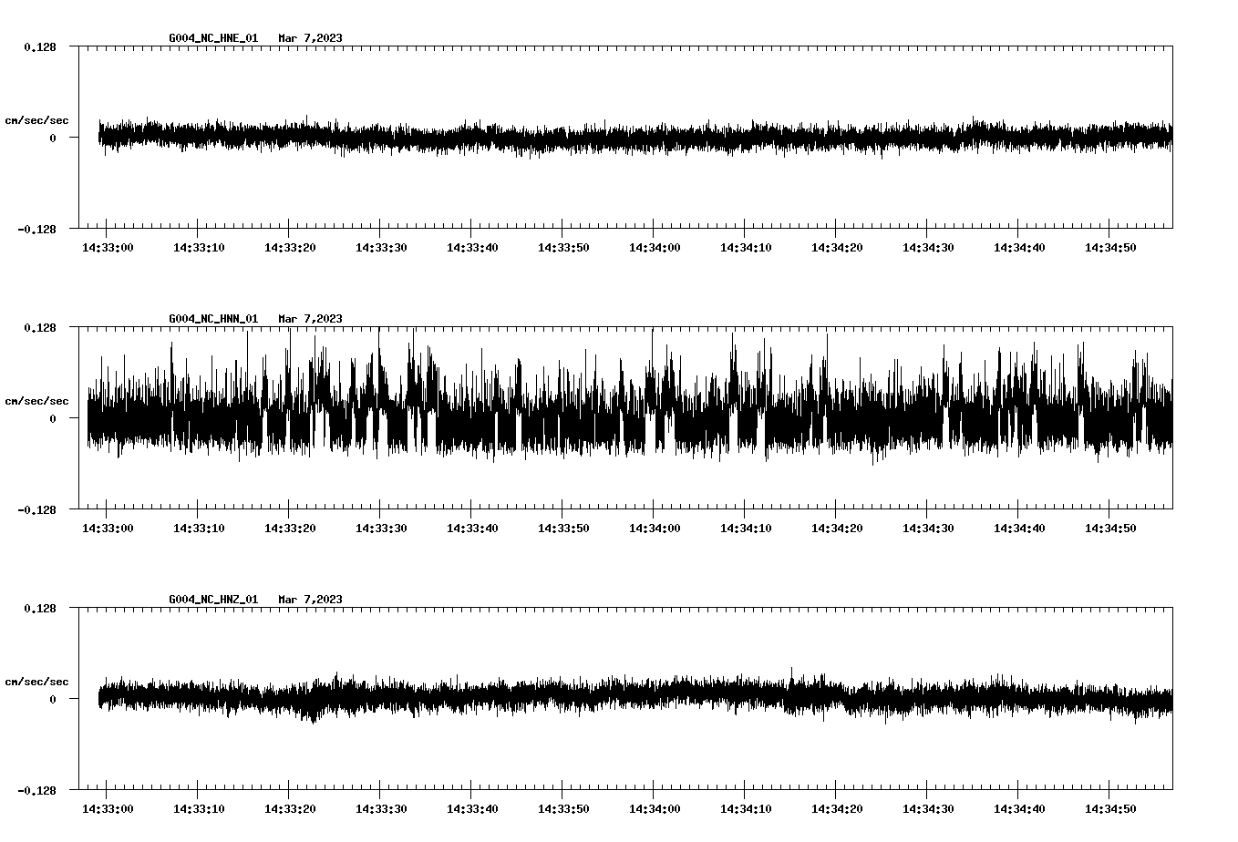Viewport: 1238px width, 842px height.
Task: Click the -0.128 amplitude value on top plot
Action: coord(37,231)
